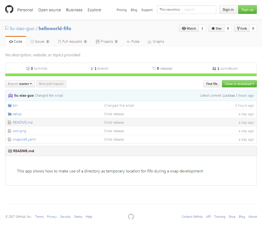Click the icon.png file icon
This screenshot has height=229, width=262.
pyautogui.click(x=10, y=131)
